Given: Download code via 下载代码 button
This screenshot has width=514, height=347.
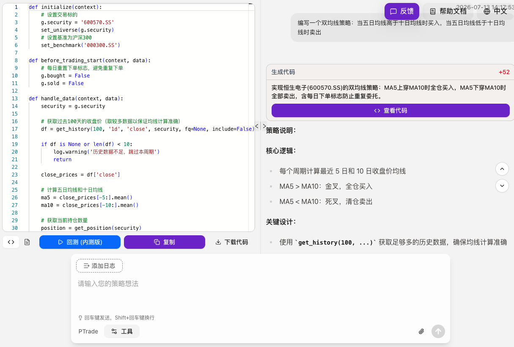Looking at the screenshot, I should 231,242.
